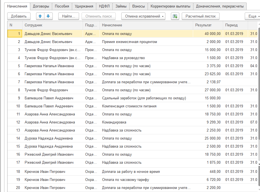Viewport: 260px width, 192px height.
Task: Click the Найти... button
Action: pyautogui.click(x=69, y=16)
